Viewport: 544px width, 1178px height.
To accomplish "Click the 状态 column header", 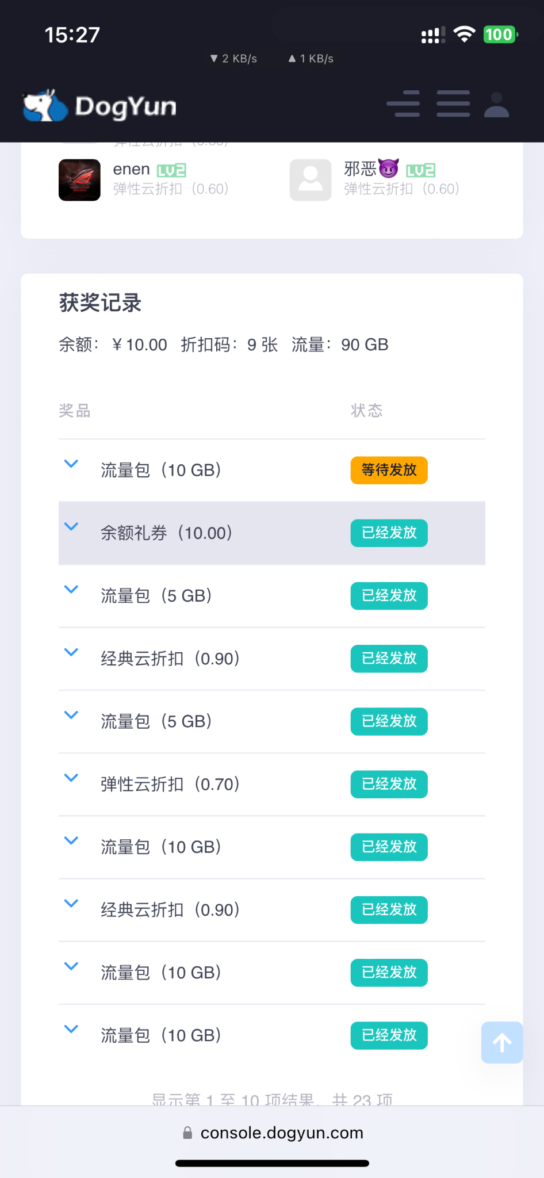I will coord(366,411).
